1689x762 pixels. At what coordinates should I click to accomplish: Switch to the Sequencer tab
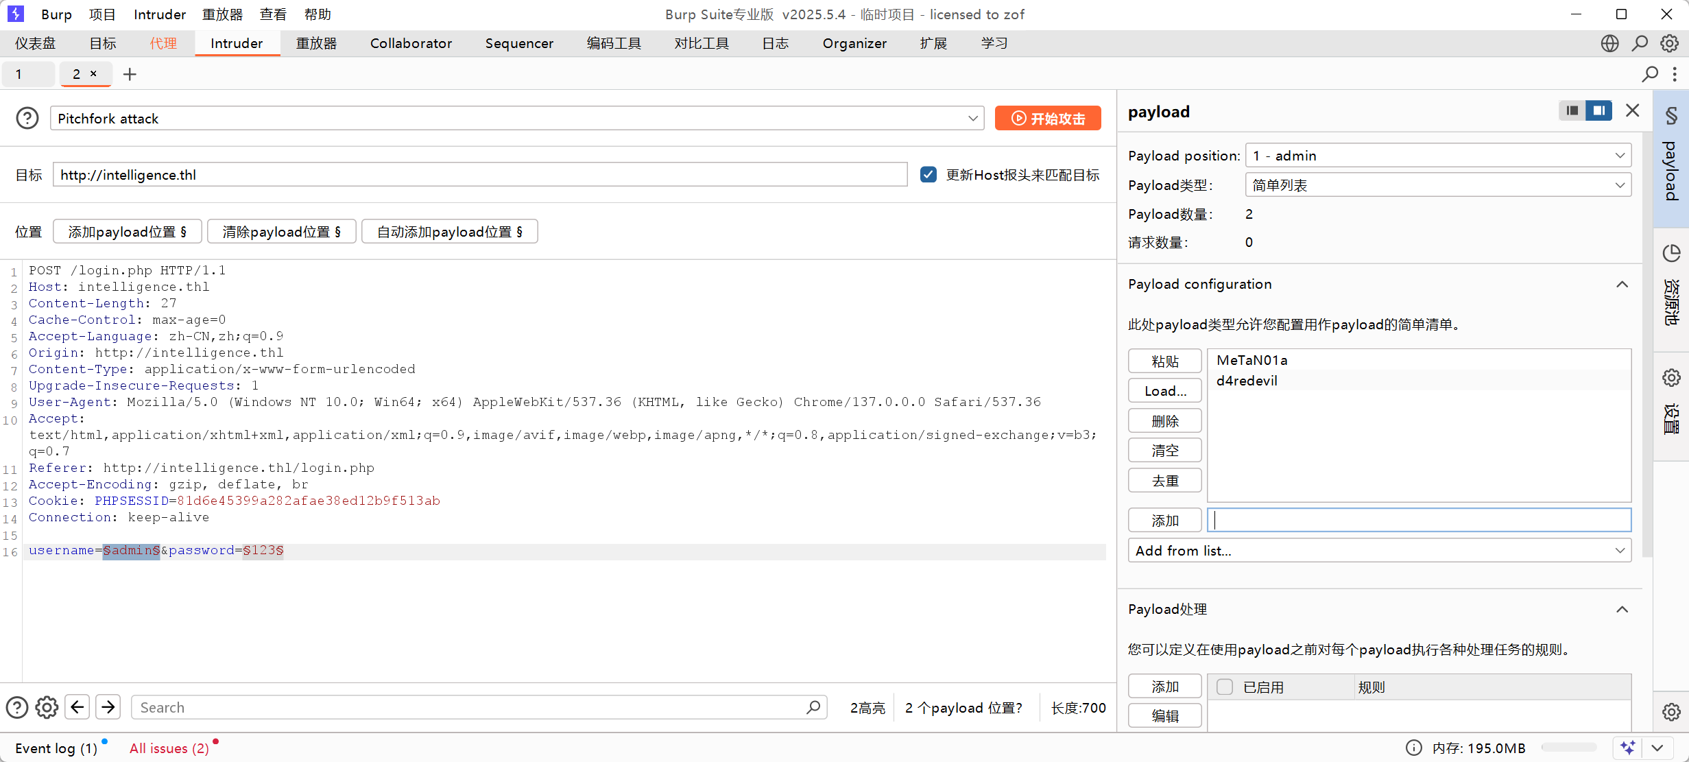pyautogui.click(x=519, y=43)
